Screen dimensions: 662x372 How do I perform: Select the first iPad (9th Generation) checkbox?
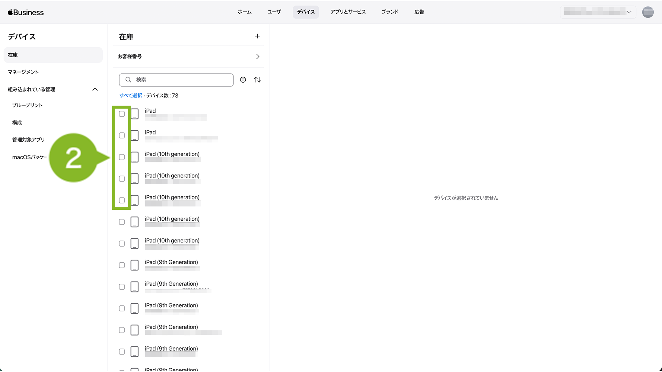tap(122, 265)
